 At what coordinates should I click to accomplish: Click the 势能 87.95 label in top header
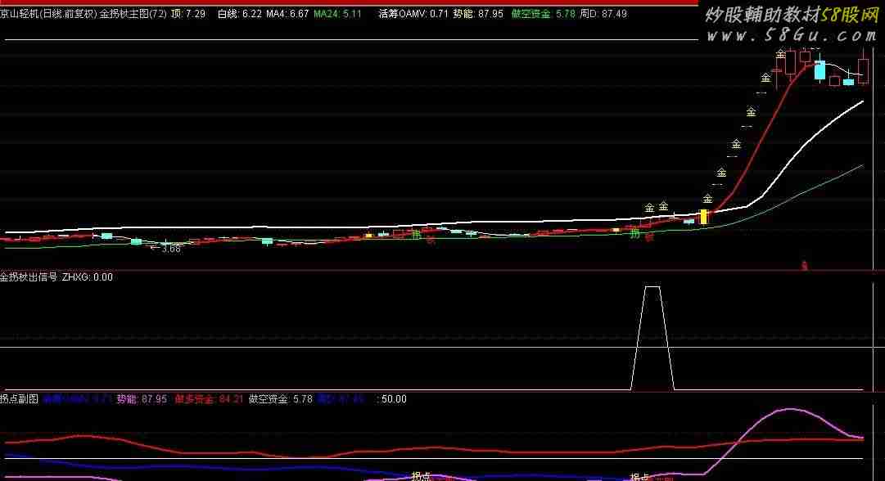(477, 14)
